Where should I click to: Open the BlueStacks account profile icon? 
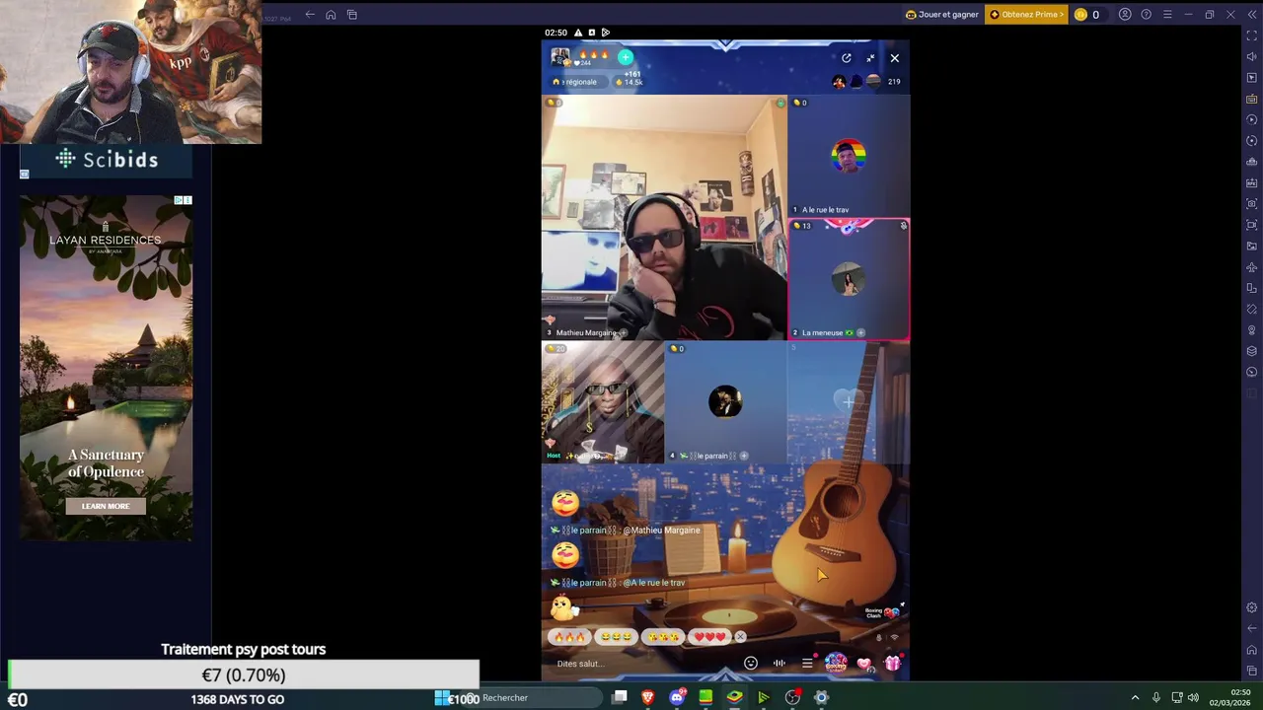tap(1125, 15)
